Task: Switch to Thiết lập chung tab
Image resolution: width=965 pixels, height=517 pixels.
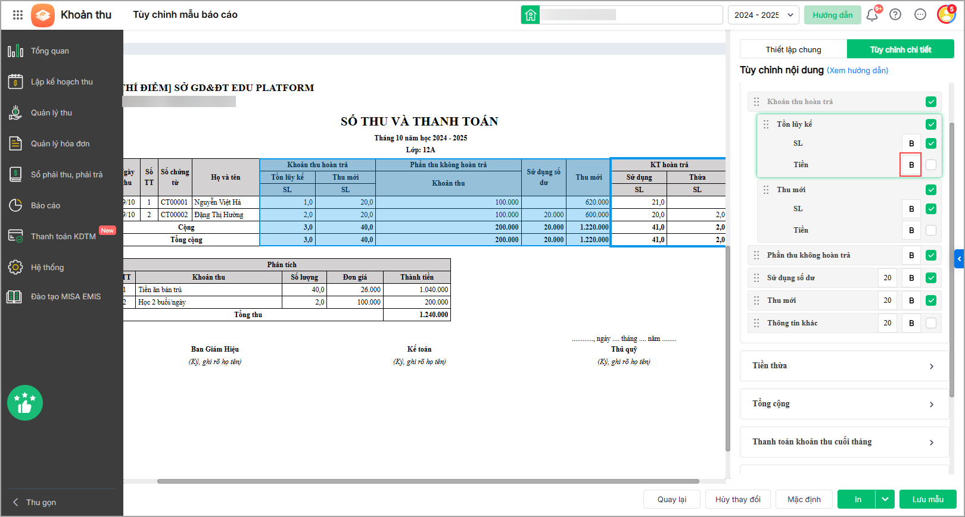Action: (x=793, y=49)
